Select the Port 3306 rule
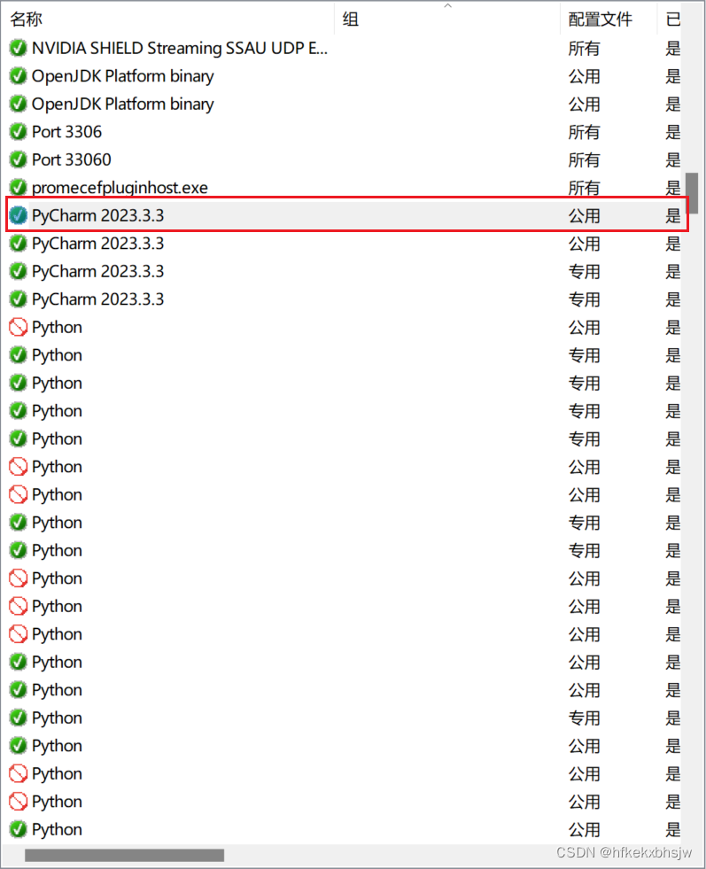The image size is (706, 869). [66, 132]
